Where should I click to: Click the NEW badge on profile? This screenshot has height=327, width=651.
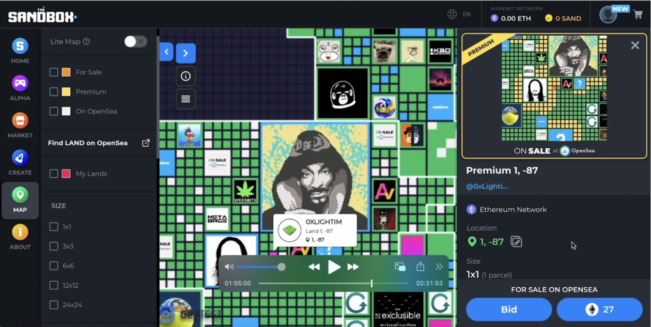click(620, 9)
